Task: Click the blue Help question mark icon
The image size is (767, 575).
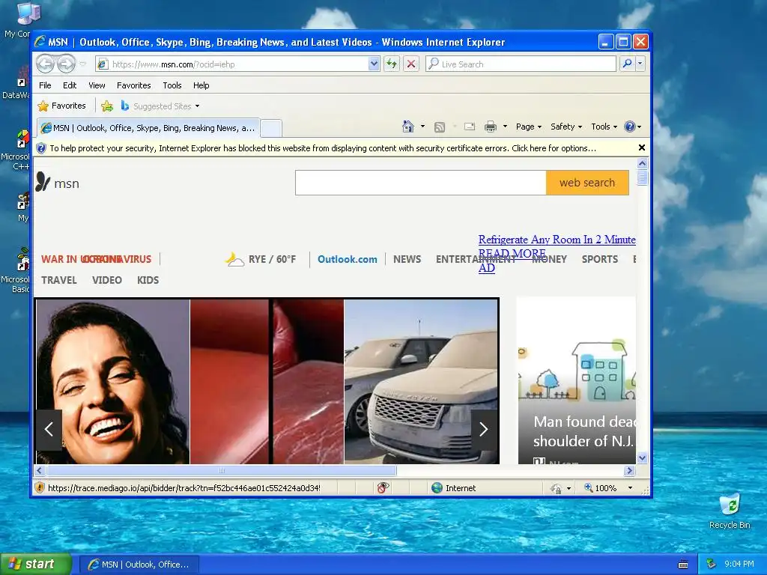Action: point(629,127)
